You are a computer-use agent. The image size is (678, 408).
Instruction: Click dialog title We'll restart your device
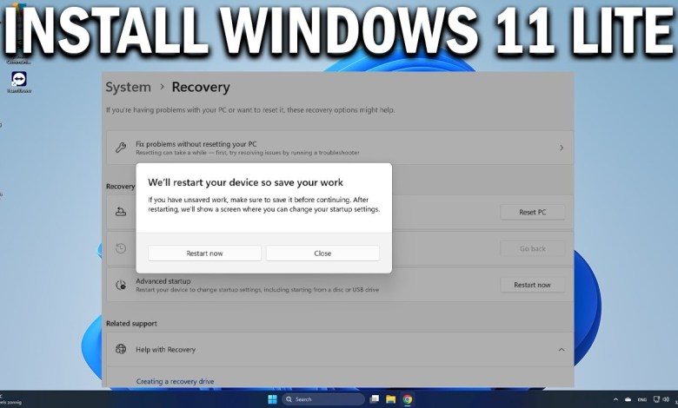coord(245,182)
